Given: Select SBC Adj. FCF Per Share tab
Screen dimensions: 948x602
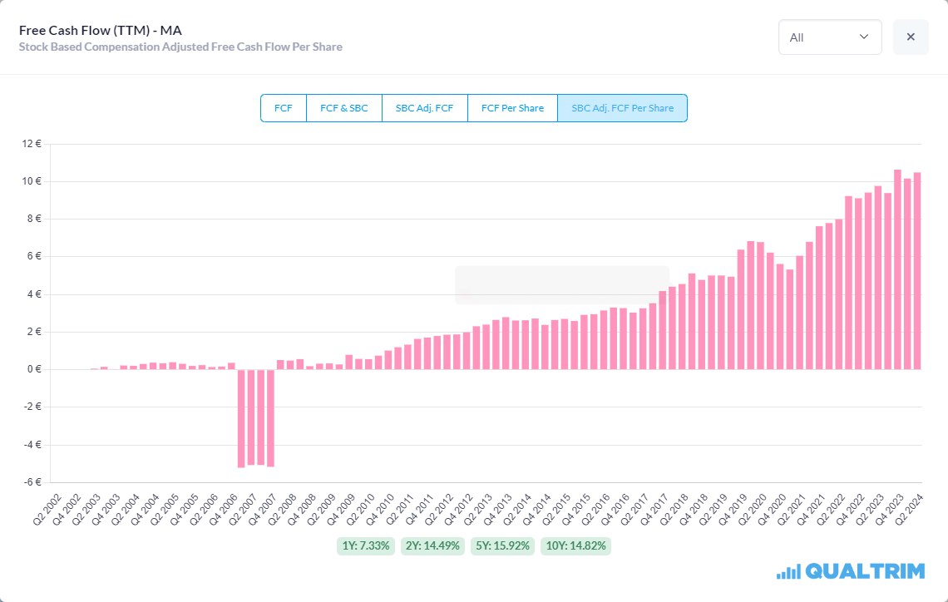Looking at the screenshot, I should (x=622, y=108).
